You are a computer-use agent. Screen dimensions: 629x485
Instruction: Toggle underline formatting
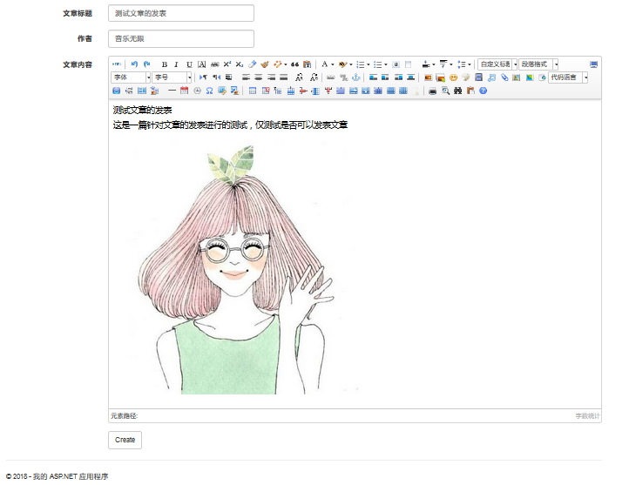click(189, 64)
